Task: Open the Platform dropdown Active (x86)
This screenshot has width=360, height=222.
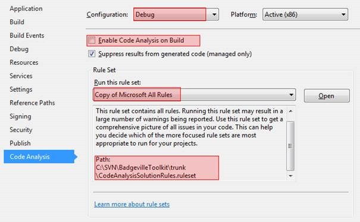Action: (305, 14)
